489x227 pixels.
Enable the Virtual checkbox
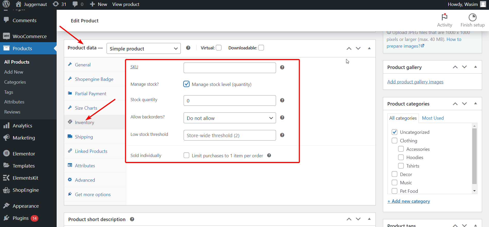coord(219,48)
